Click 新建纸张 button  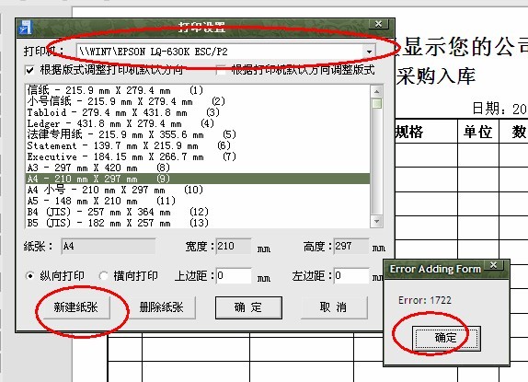(x=75, y=307)
